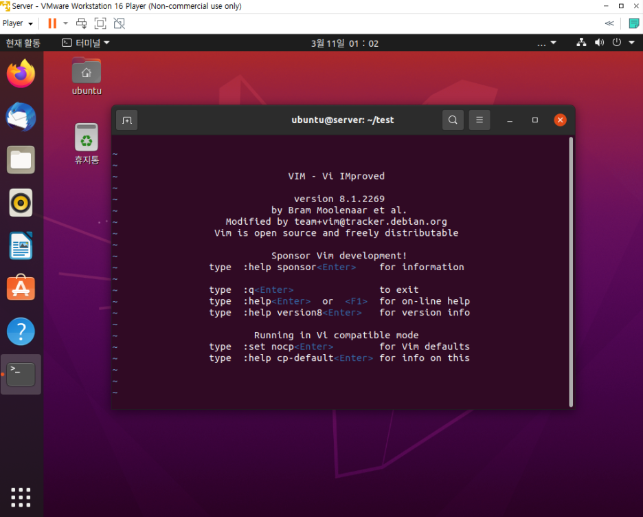Select the Terminal icon in dock
Image resolution: width=643 pixels, height=517 pixels.
21,374
